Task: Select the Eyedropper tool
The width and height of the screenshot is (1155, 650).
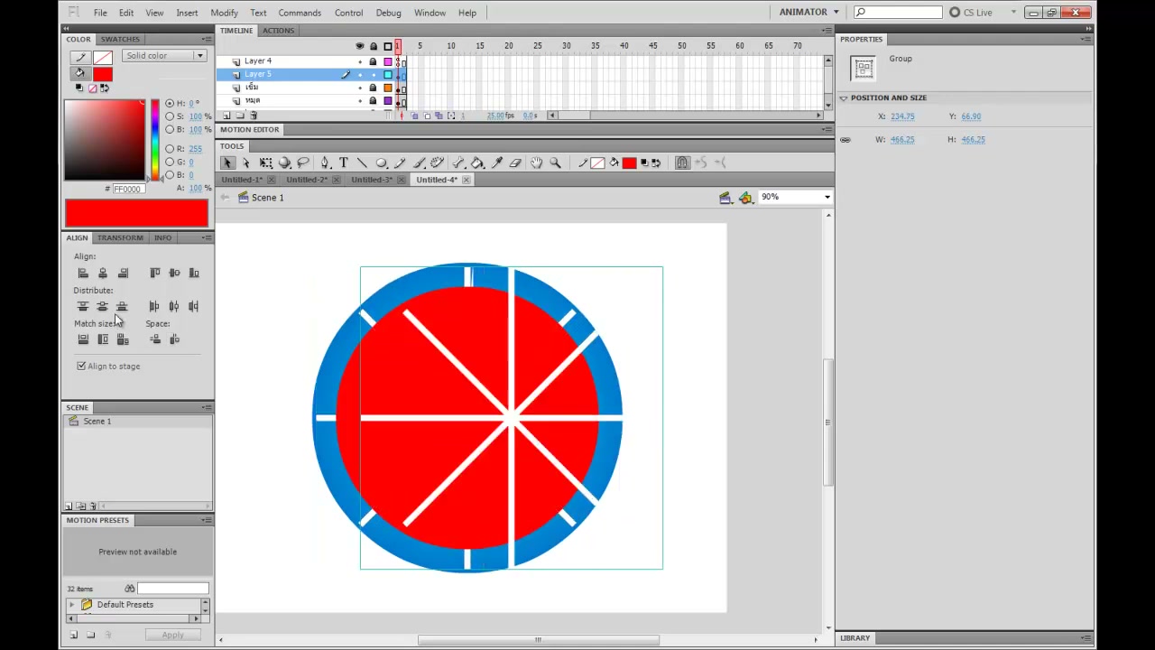Action: pyautogui.click(x=496, y=162)
